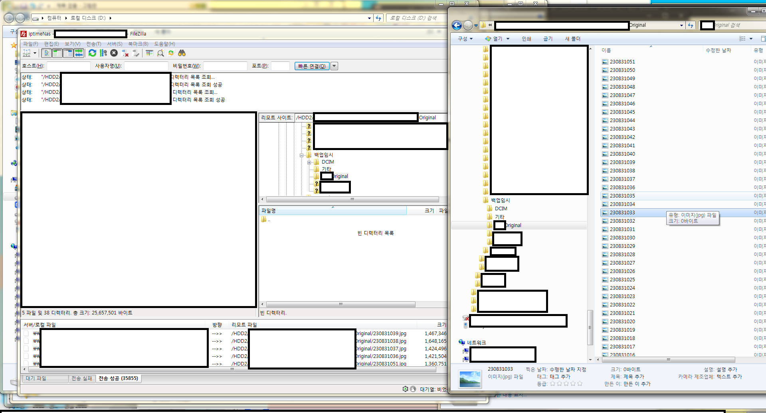Open the Explorer view options dropdown arrow
Image resolution: width=766 pixels, height=413 pixels.
coord(751,39)
